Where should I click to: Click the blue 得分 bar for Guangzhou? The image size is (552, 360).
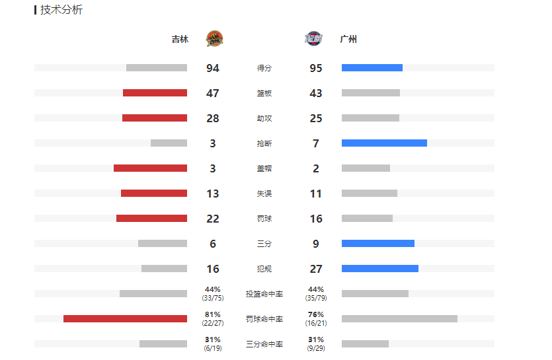click(x=372, y=68)
